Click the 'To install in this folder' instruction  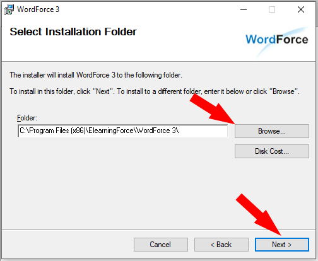point(155,91)
